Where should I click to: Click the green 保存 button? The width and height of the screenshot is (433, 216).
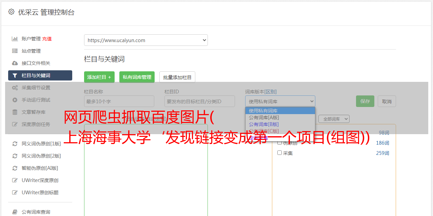click(x=365, y=101)
